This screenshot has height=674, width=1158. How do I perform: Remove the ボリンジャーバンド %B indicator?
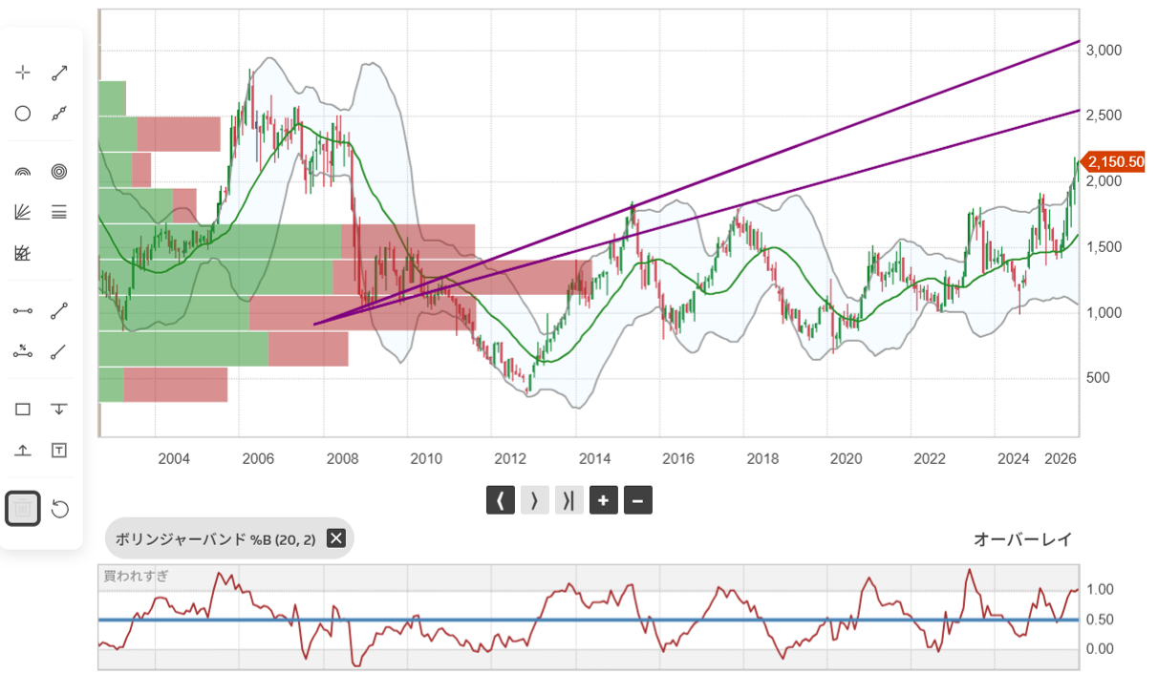[335, 538]
